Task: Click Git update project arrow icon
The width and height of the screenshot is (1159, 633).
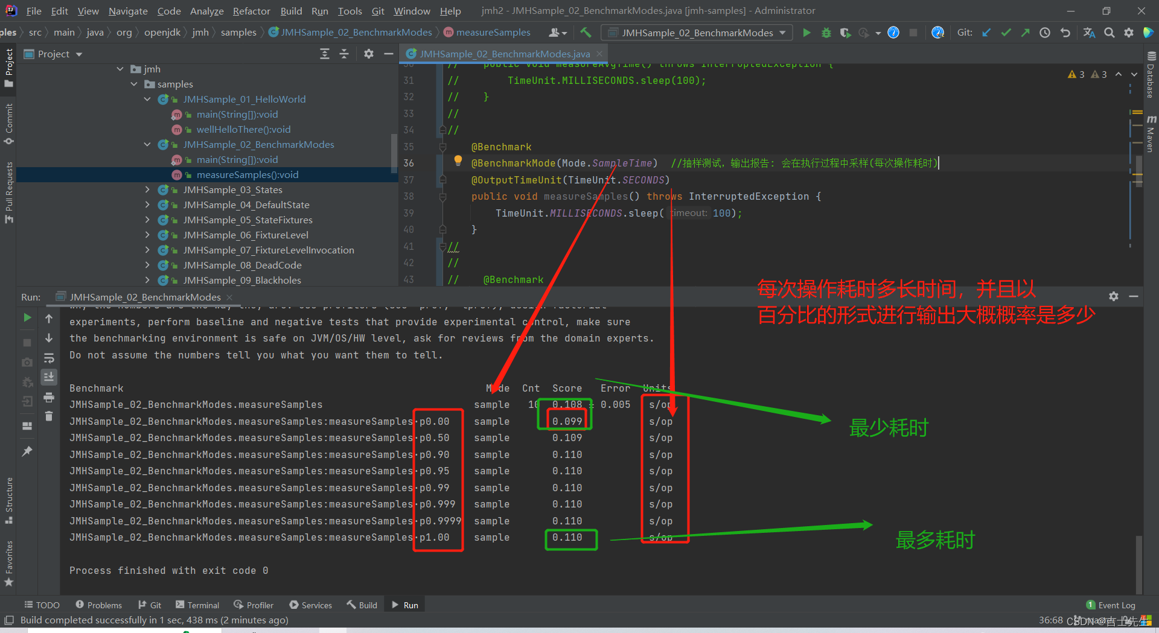Action: [x=986, y=33]
